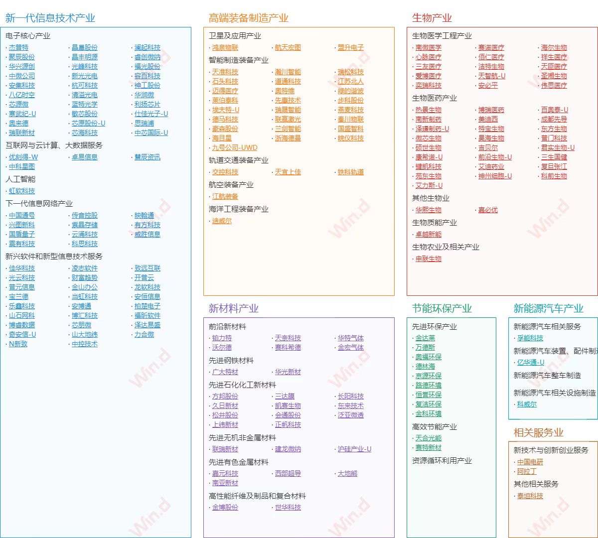Click the 迪威尔 link
This screenshot has height=538, width=598.
click(222, 221)
